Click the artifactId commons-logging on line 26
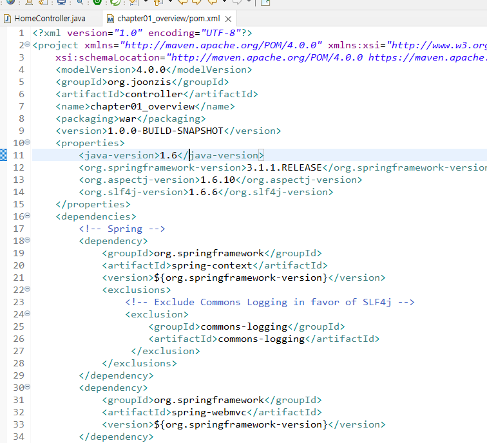The height and width of the screenshot is (443, 487). 261,339
